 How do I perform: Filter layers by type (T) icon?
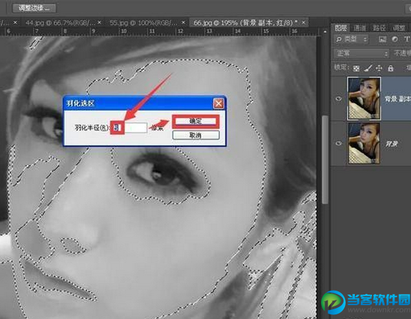pos(406,40)
